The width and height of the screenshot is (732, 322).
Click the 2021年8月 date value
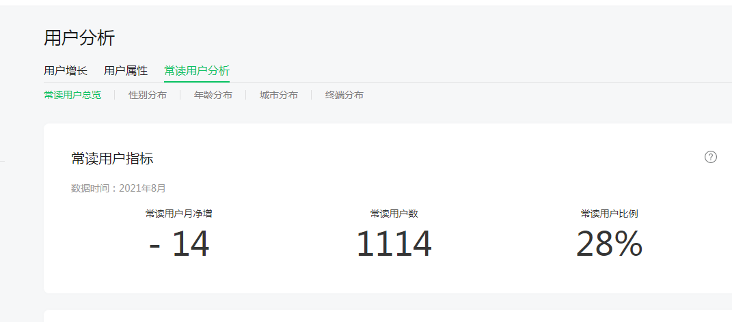(142, 188)
